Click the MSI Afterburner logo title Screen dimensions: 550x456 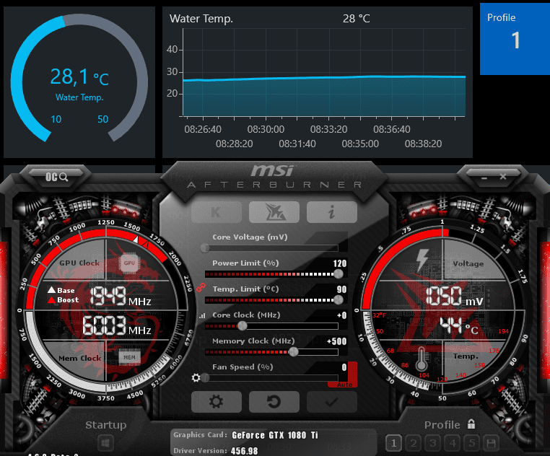274,177
